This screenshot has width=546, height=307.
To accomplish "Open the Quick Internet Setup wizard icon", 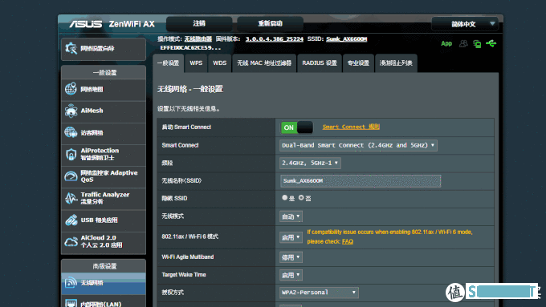I will click(71, 48).
